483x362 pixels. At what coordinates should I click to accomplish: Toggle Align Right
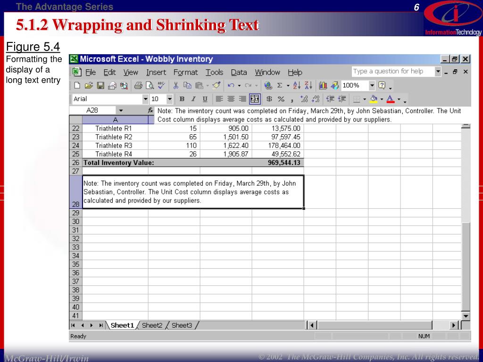(x=243, y=99)
